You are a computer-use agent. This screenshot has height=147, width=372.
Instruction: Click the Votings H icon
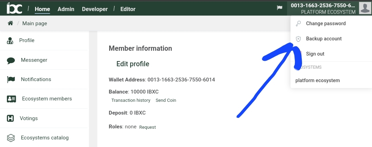(10, 118)
